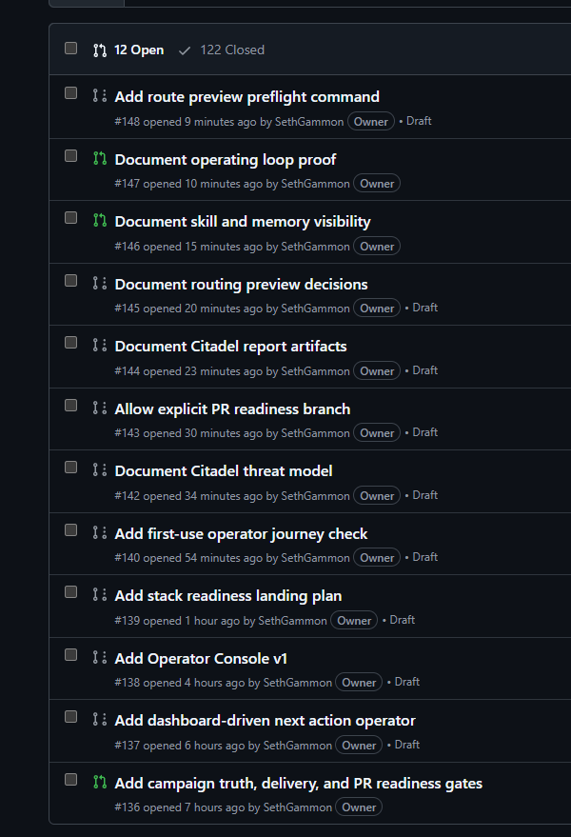Image resolution: width=571 pixels, height=837 pixels.
Task: Click SethGammon author link on PR #148
Action: pos(309,122)
